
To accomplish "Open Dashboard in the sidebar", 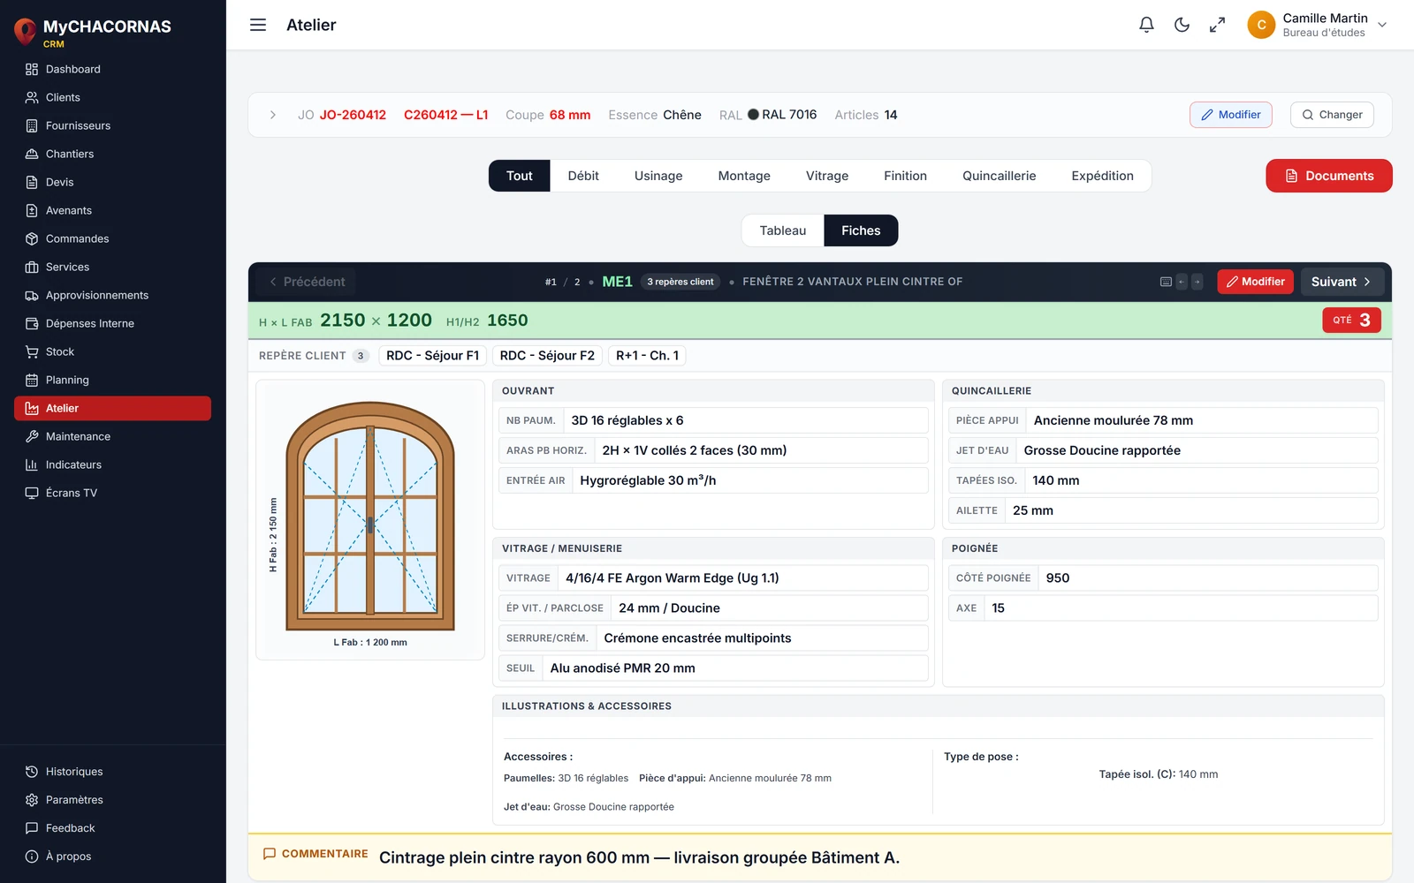I will click(112, 69).
